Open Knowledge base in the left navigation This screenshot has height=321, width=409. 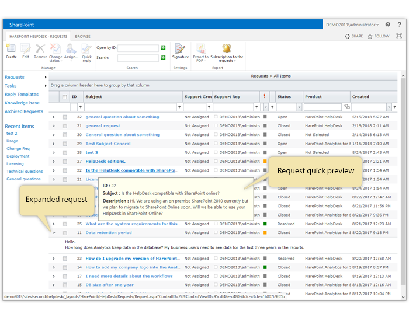22,103
